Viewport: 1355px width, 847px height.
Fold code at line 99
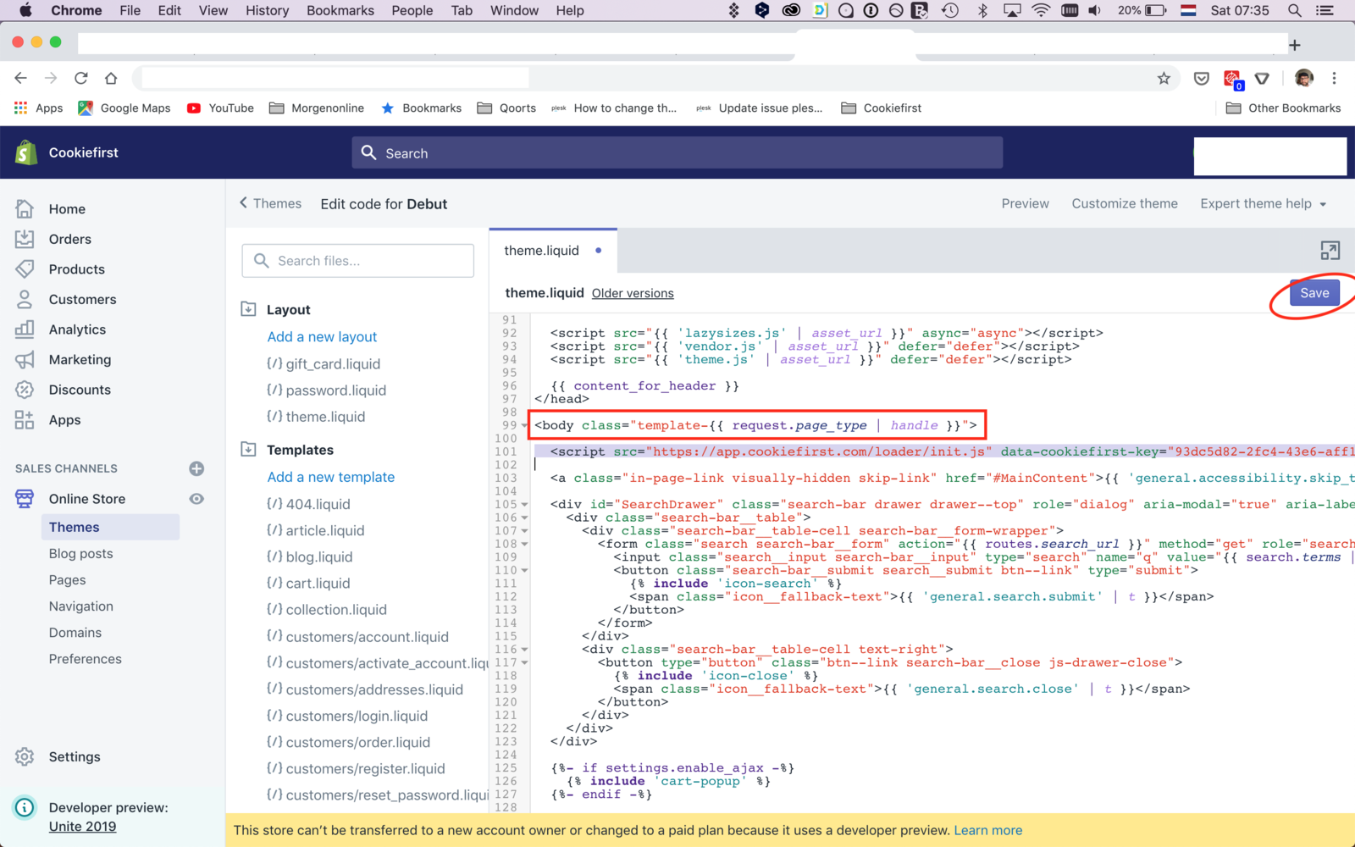coord(525,426)
